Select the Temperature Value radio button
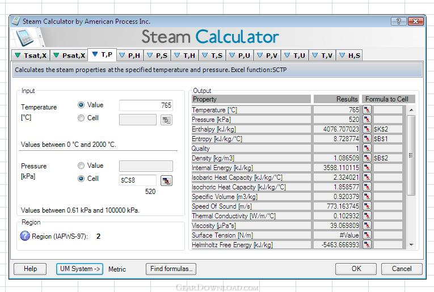434x292 pixels. tap(81, 105)
